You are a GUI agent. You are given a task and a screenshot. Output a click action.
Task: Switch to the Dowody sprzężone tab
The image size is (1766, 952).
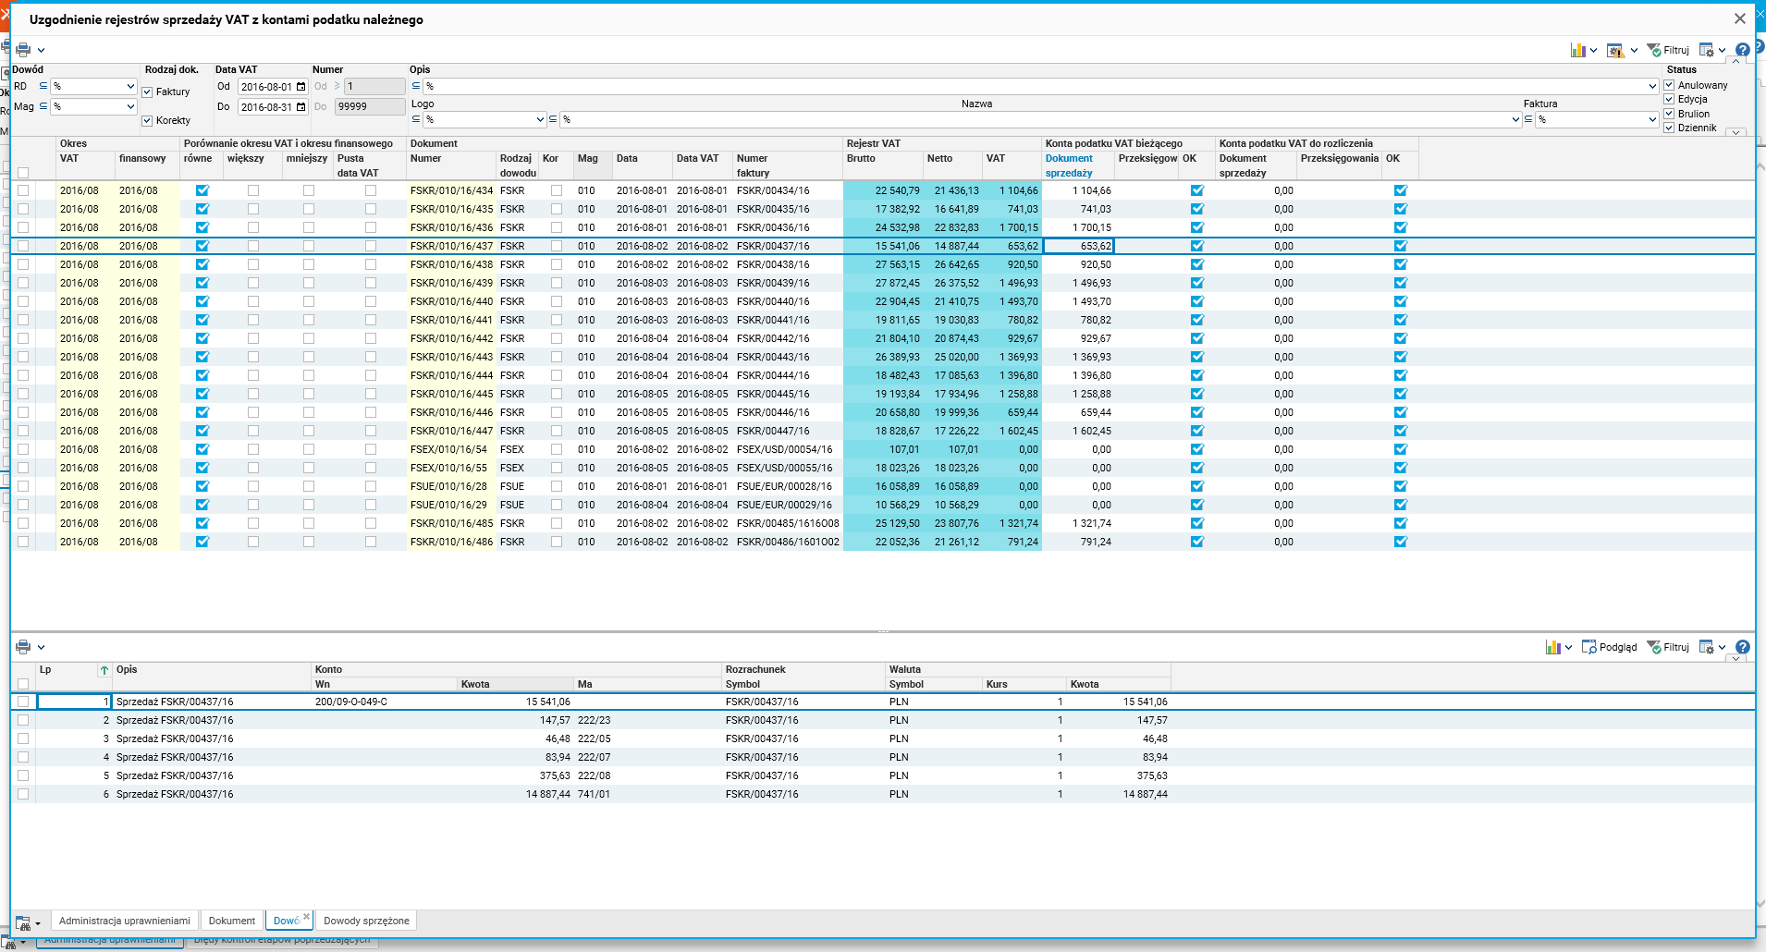[366, 921]
